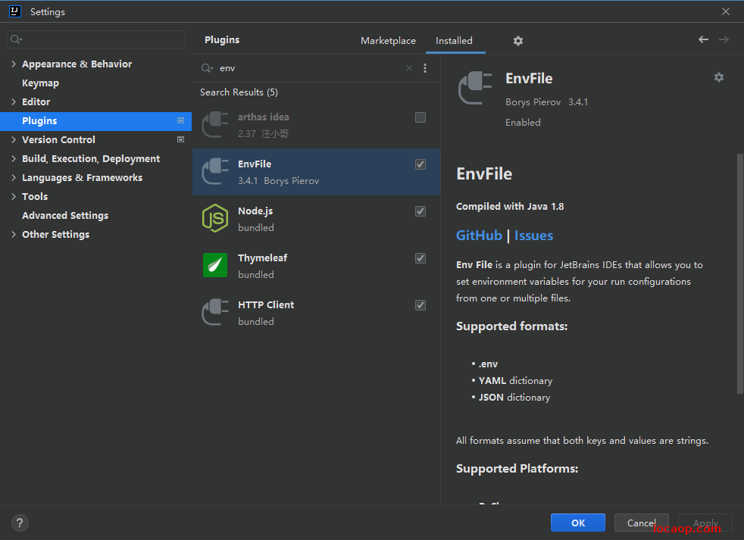Click the Search Results (5) header
744x540 pixels.
point(239,92)
